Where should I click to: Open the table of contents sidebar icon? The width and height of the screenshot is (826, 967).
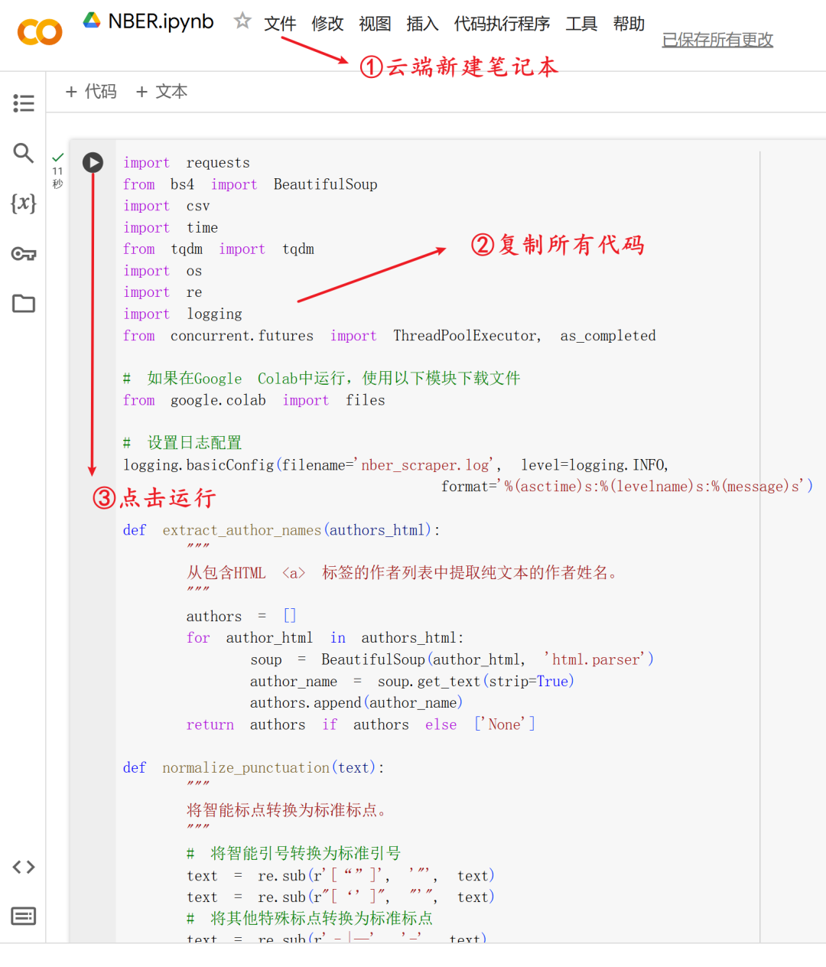point(24,103)
